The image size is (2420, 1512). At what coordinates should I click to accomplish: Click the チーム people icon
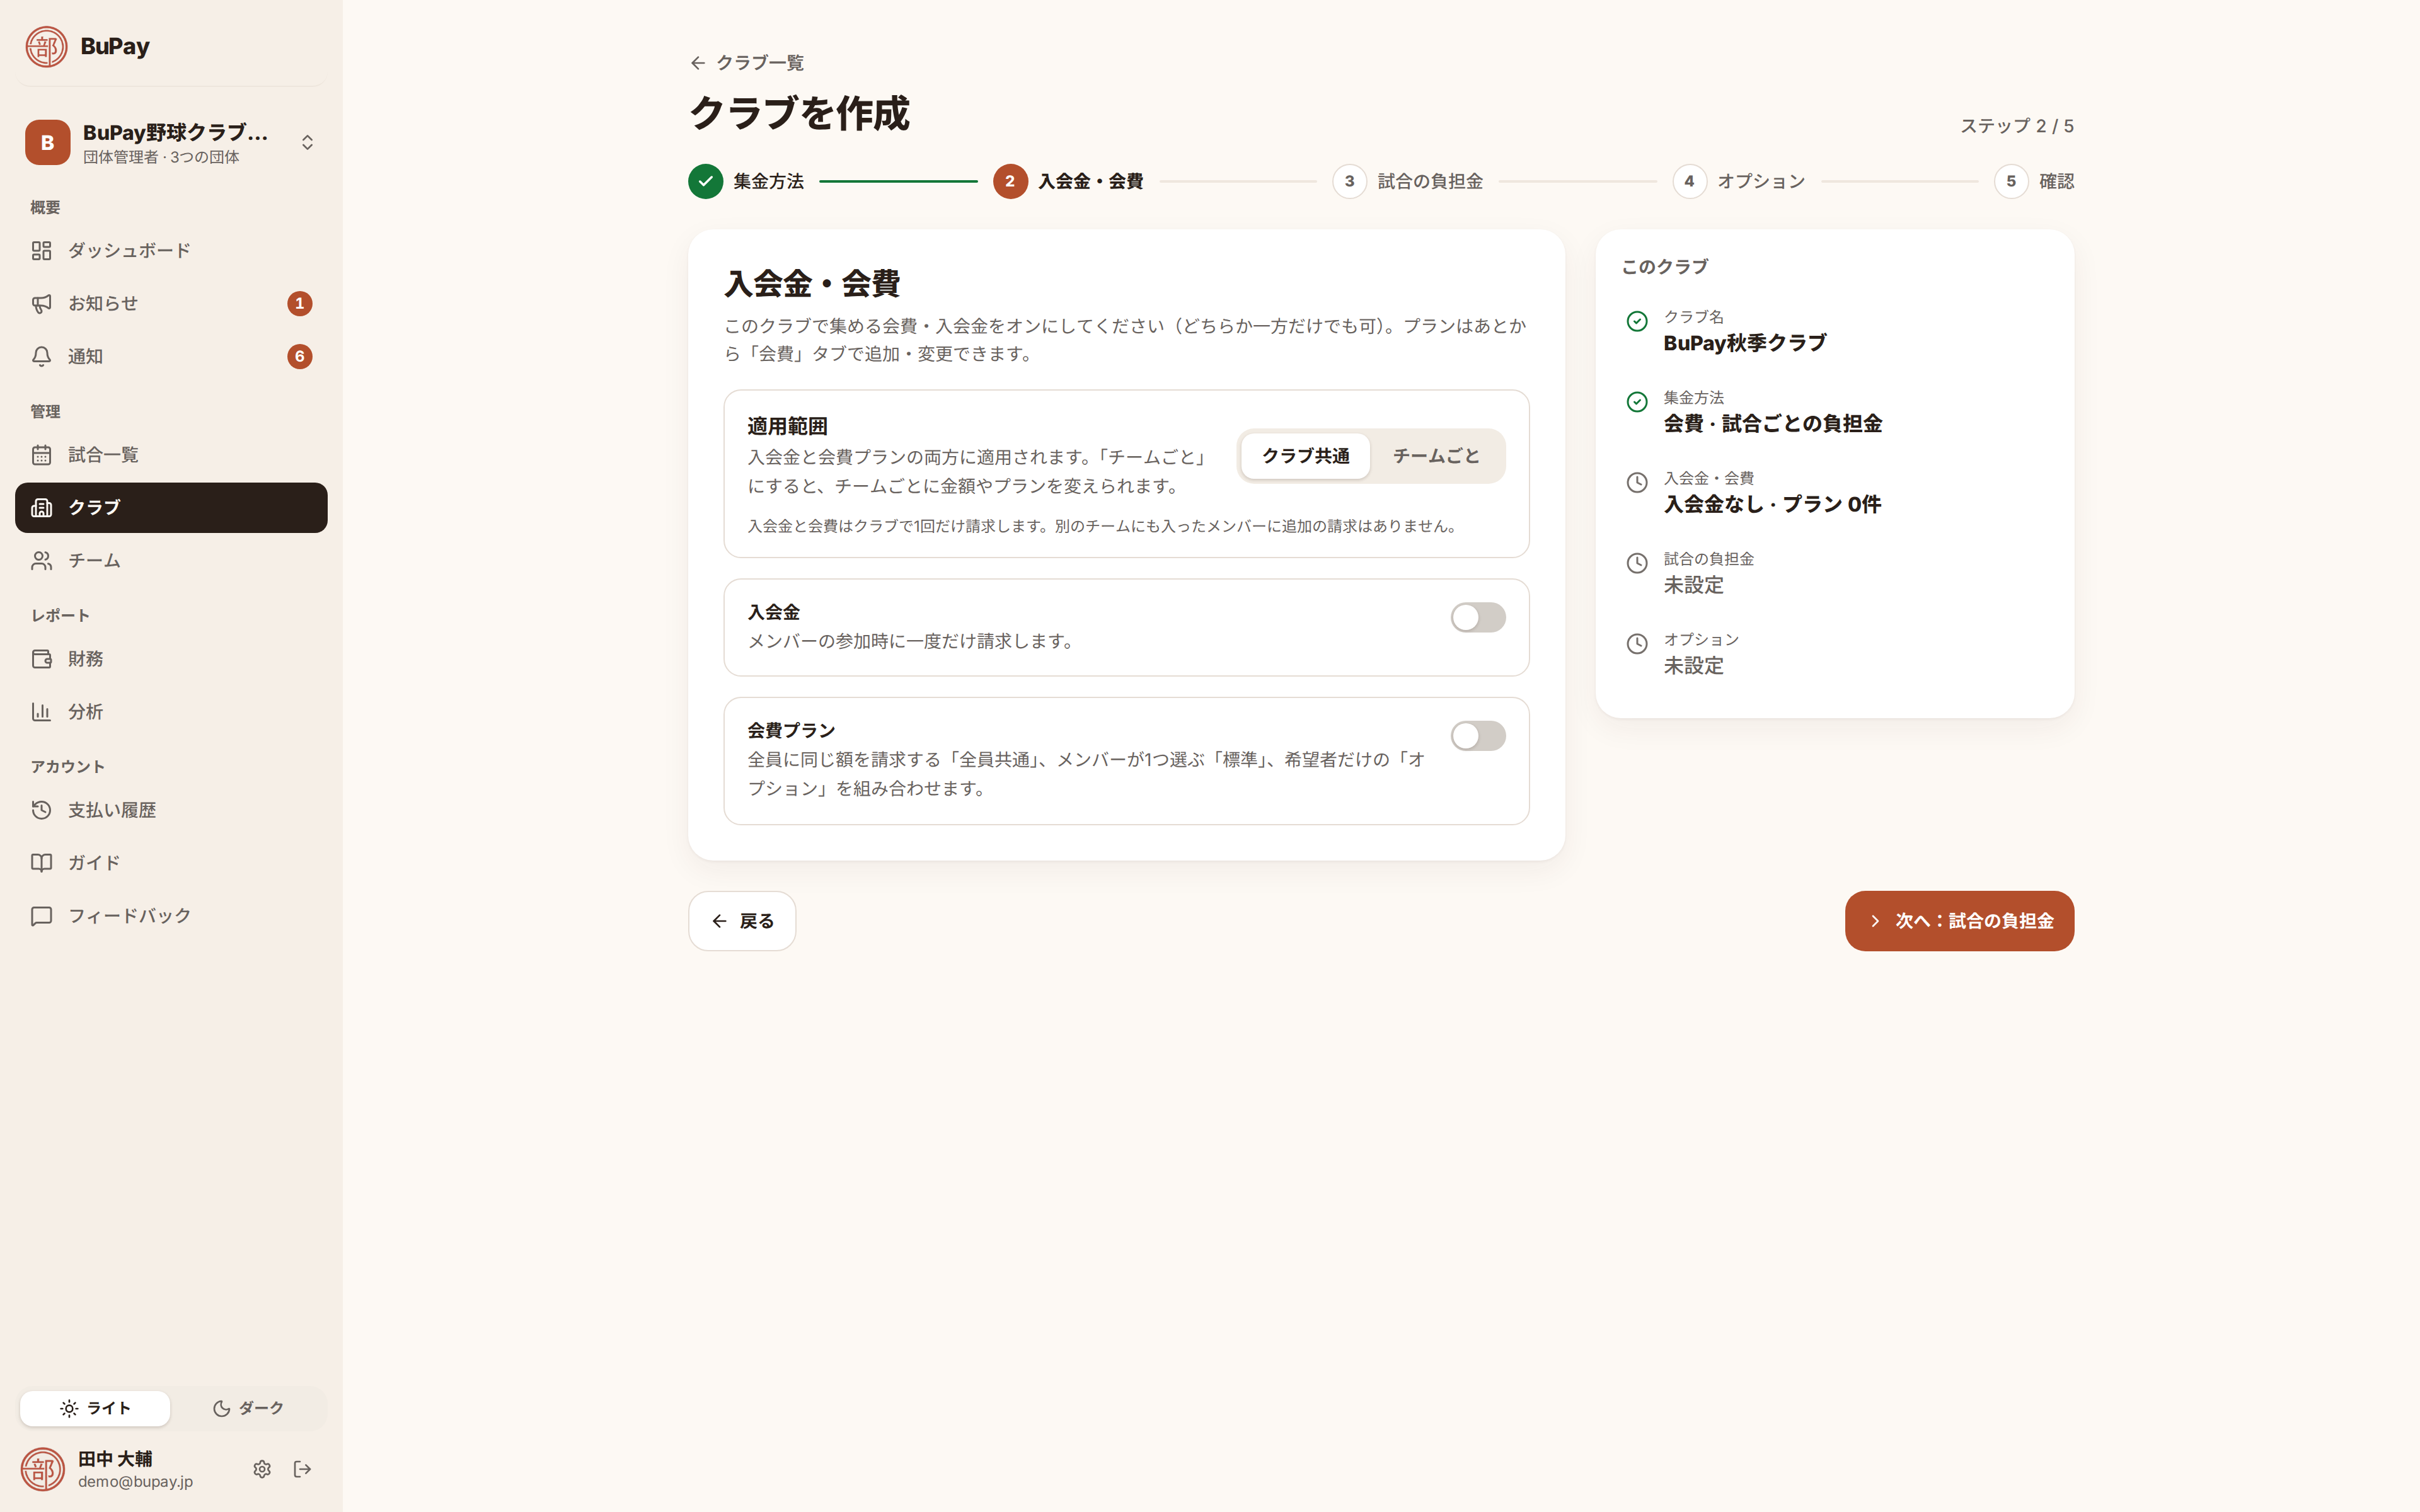41,561
